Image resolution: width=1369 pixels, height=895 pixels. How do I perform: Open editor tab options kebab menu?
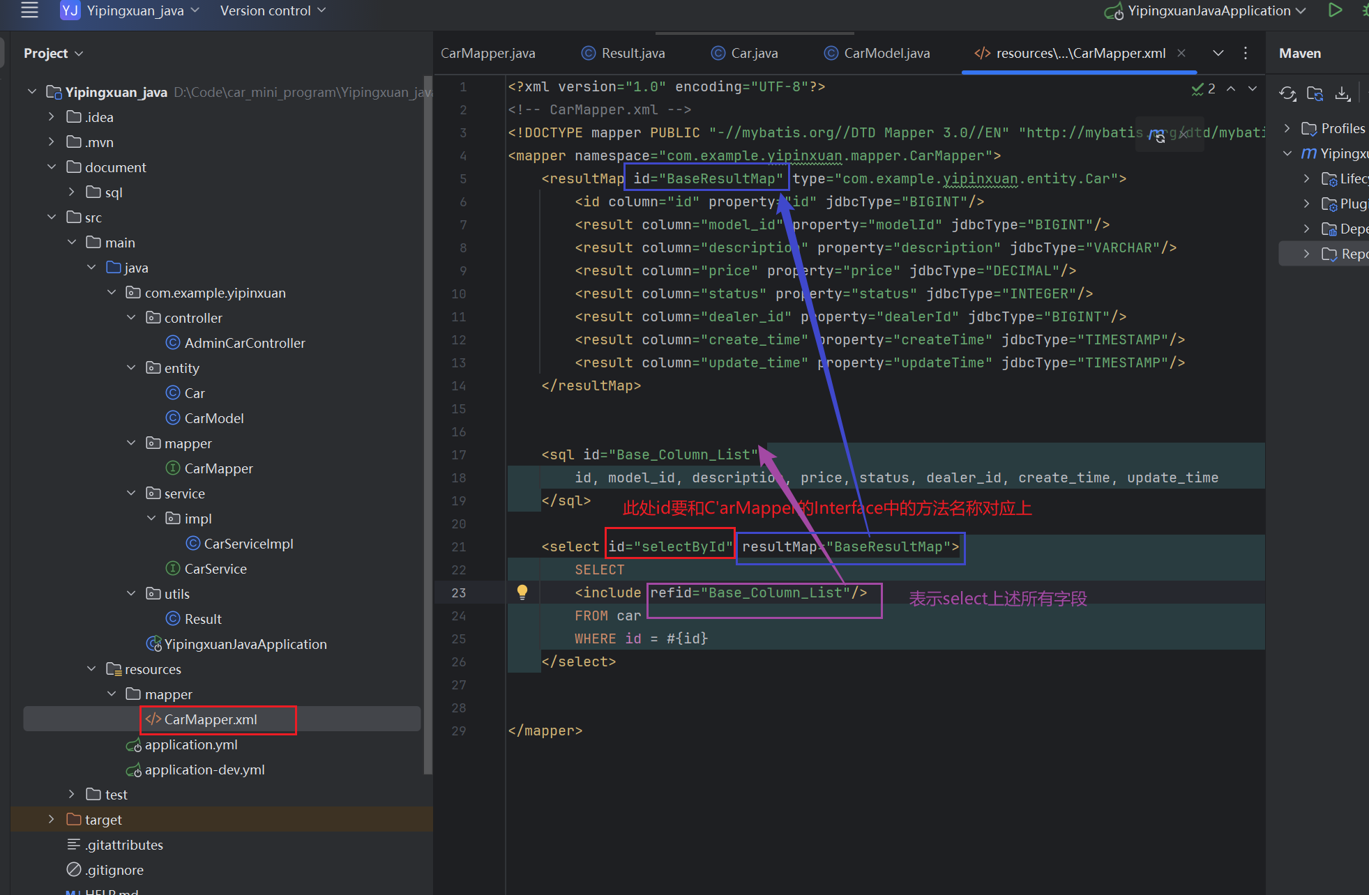click(x=1246, y=53)
